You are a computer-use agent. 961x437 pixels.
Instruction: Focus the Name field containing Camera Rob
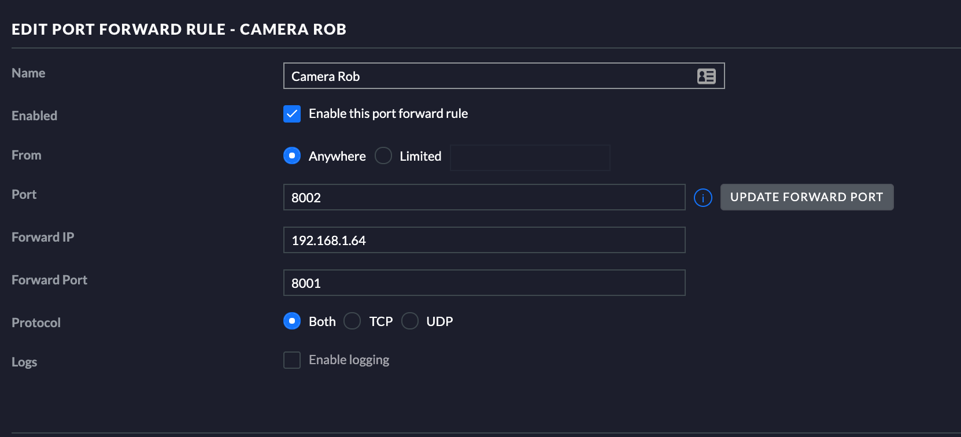click(486, 76)
